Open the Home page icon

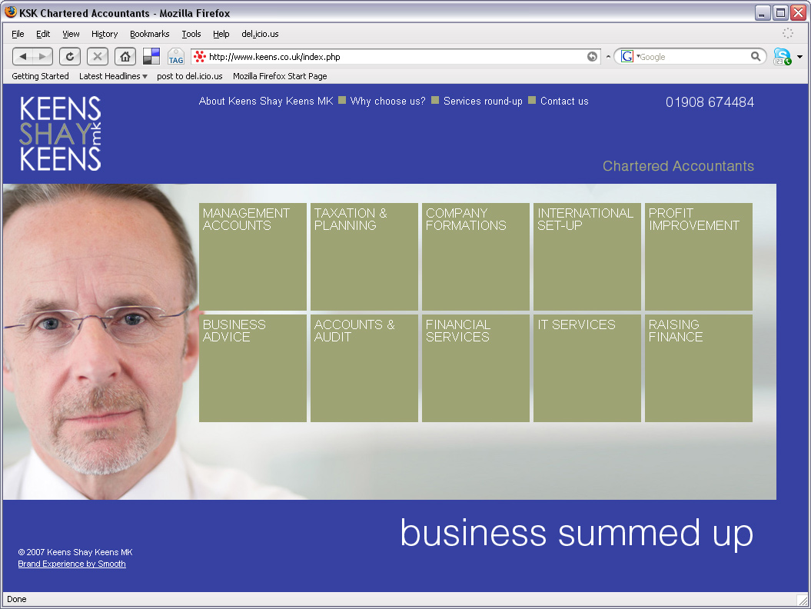tap(125, 56)
